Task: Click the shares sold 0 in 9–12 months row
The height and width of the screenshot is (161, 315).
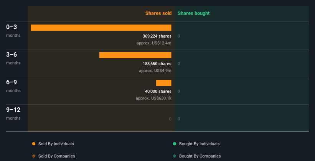Action: click(x=170, y=119)
